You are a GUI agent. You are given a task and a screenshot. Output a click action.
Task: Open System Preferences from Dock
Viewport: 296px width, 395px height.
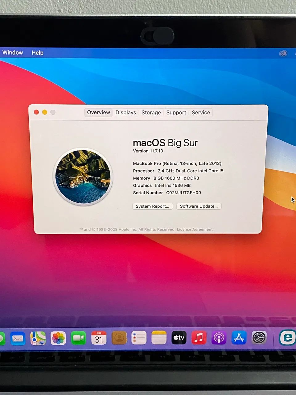coord(259,338)
